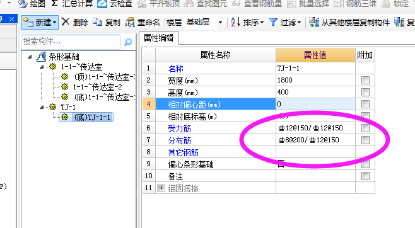Image resolution: width=415 pixels, height=228 pixels.
Task: Select the 1-1-~传达室 parent tree item
Action: (x=81, y=67)
